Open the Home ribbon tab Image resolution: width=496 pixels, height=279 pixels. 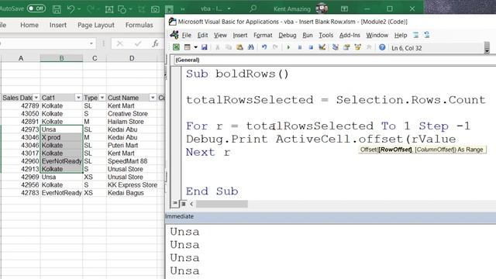pos(29,25)
